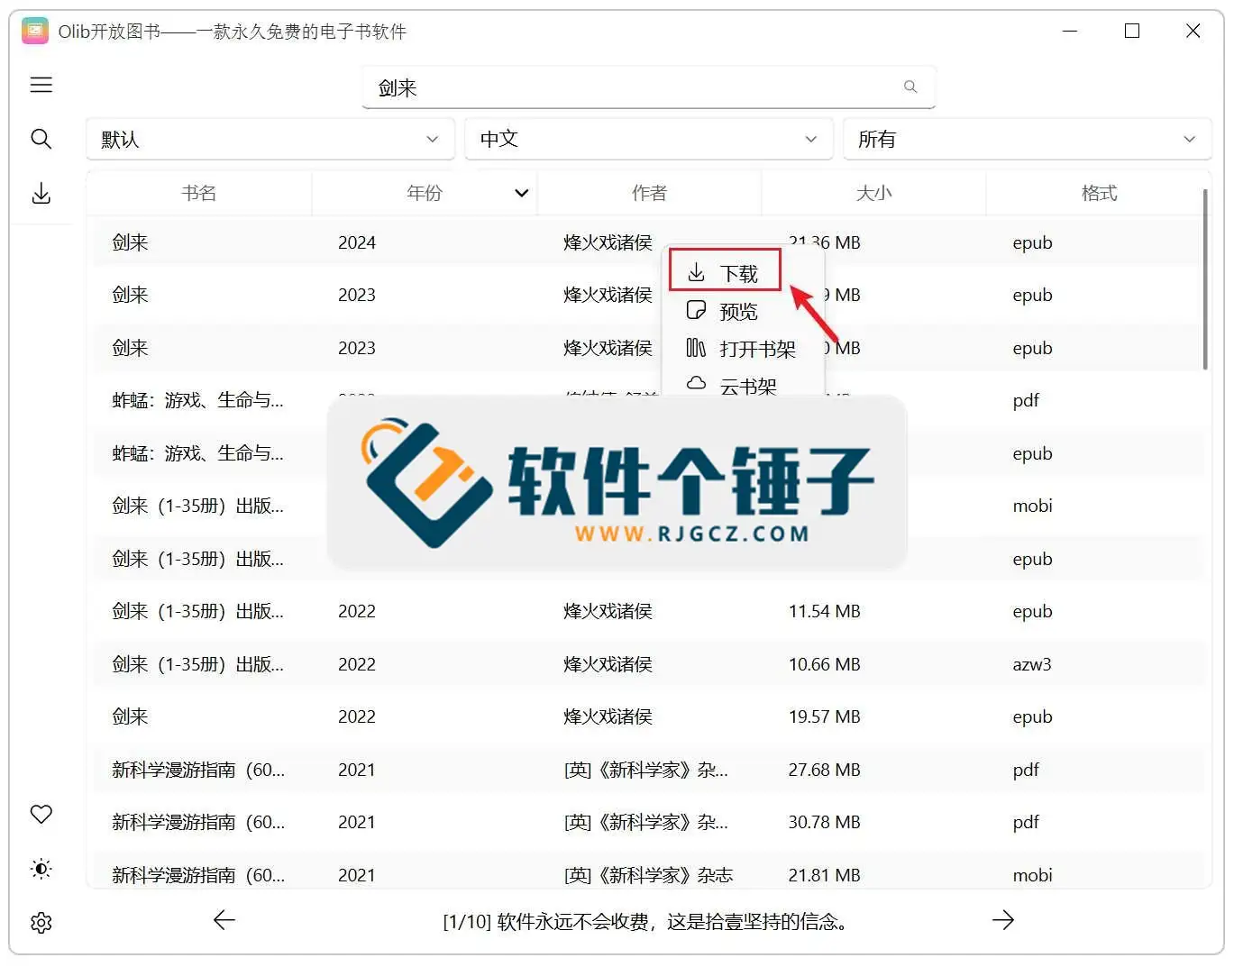Viewport: 1234px width, 967px height.
Task: Sort by the 作者 column header
Action: [x=649, y=193]
